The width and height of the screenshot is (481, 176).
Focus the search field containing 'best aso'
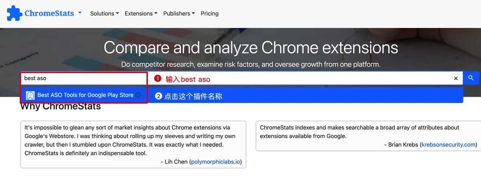(x=241, y=78)
